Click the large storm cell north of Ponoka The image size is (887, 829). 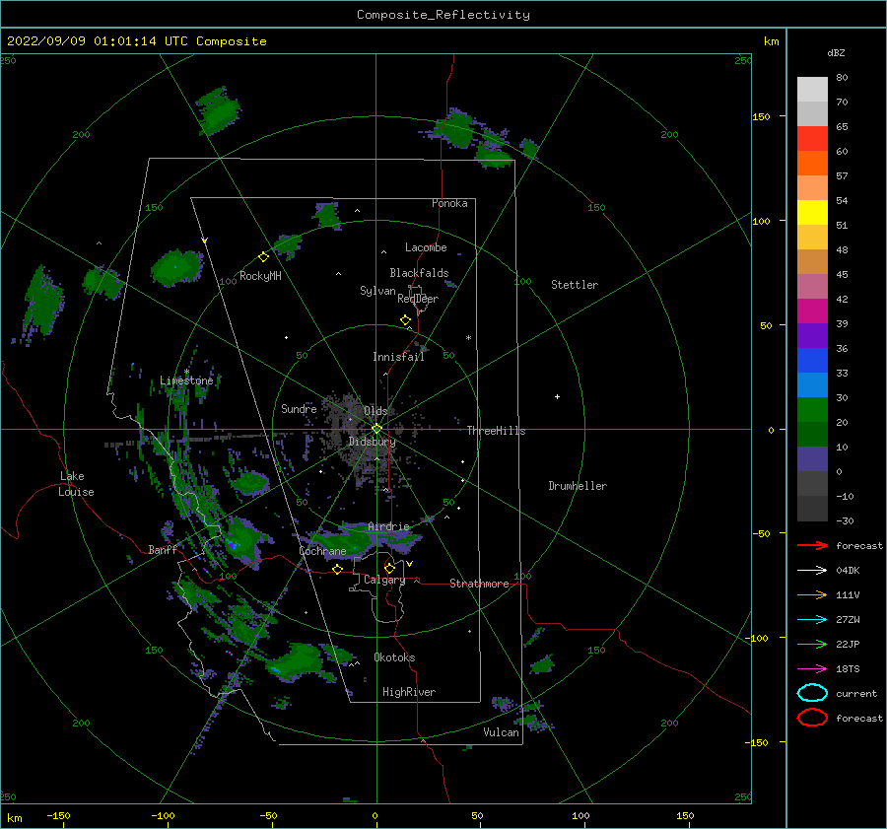pyautogui.click(x=456, y=129)
